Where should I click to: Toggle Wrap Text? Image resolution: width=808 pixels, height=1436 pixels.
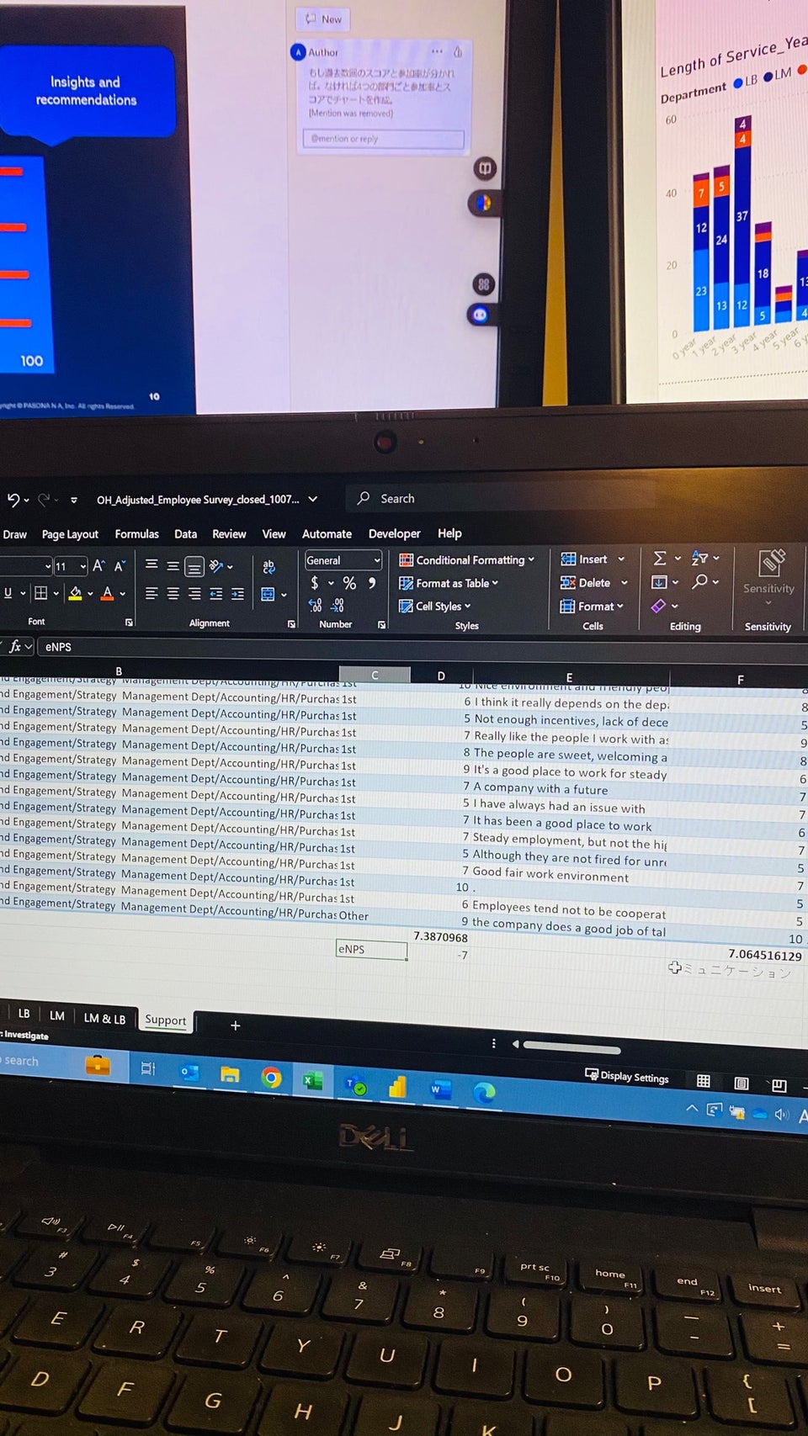tap(268, 567)
